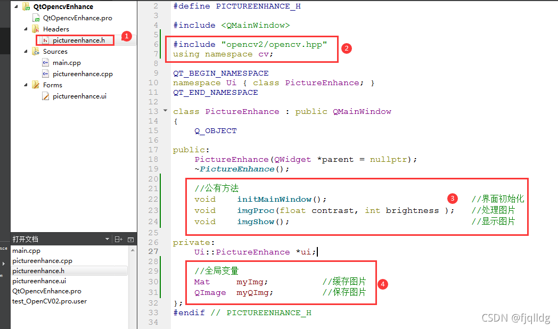
Task: Click the Q_OBJECT macro on line 15
Action: [216, 131]
